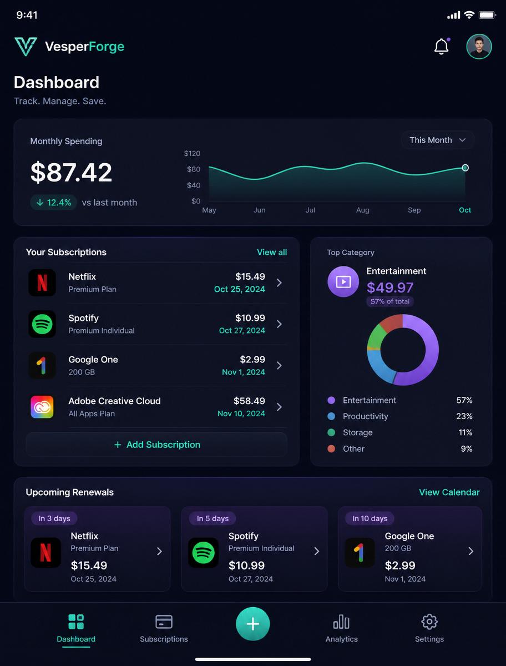506x666 pixels.
Task: Click the In 5 days badge
Action: pyautogui.click(x=212, y=518)
